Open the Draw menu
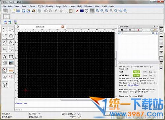This screenshot has height=120, width=165. pos(33,6)
